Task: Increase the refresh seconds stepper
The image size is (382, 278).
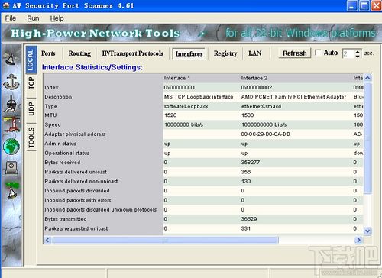Action: tap(358, 51)
